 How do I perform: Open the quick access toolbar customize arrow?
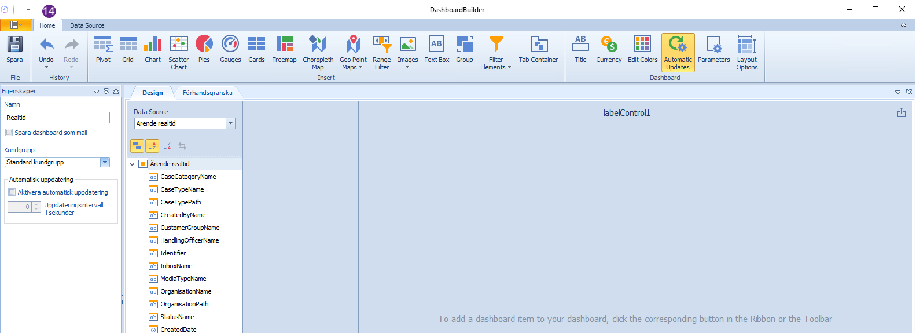[x=28, y=9]
